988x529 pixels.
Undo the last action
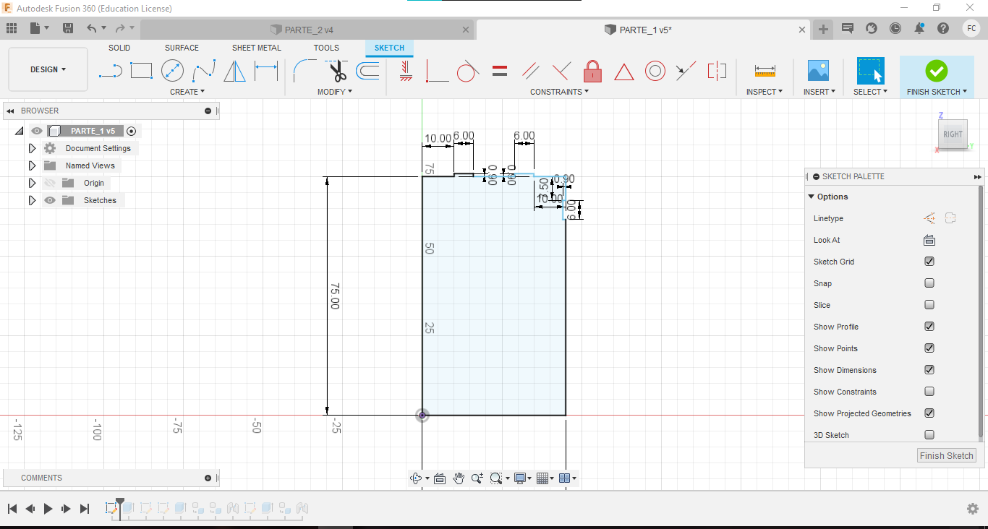(91, 28)
